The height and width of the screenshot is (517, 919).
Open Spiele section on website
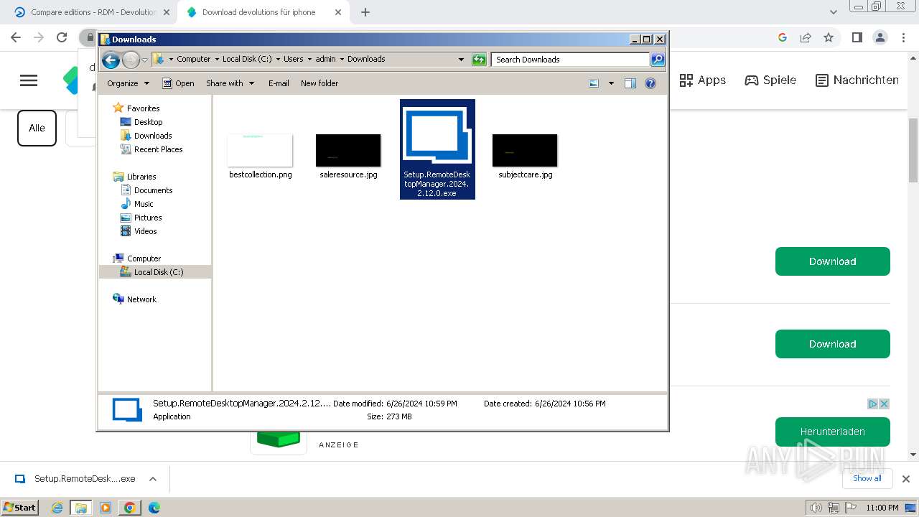tap(770, 80)
